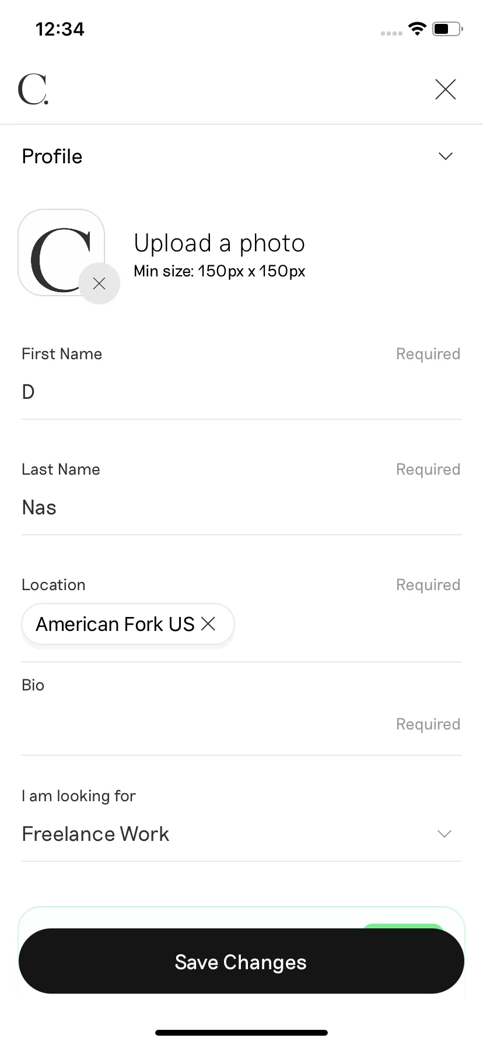Tap the home indicator bar
483x1045 pixels.
[242, 1032]
